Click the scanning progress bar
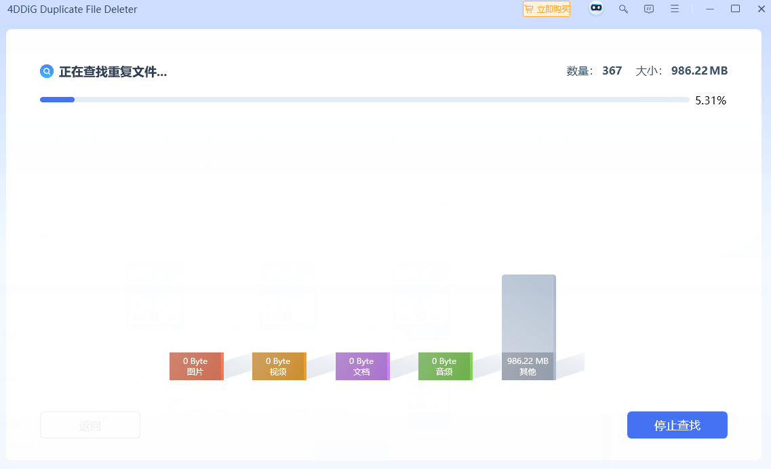This screenshot has width=771, height=469. (363, 99)
